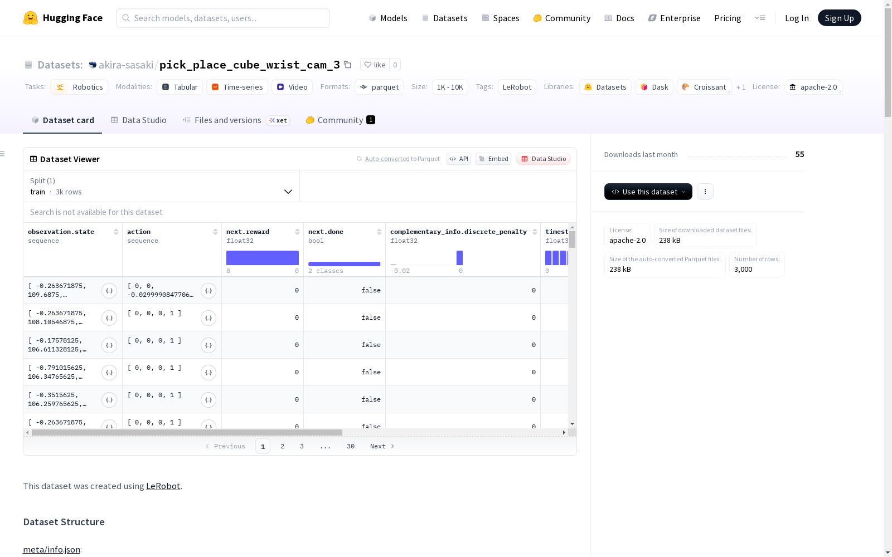
Task: Go to Spaces in the top navigation
Action: click(x=501, y=18)
